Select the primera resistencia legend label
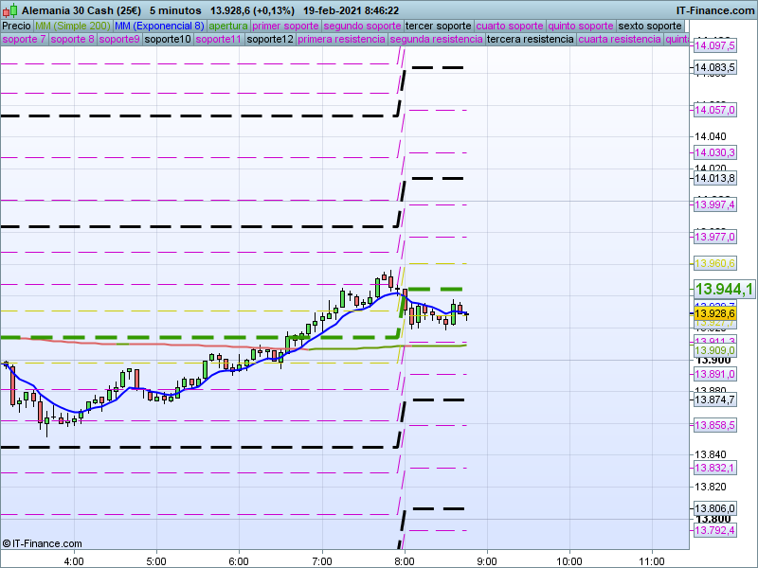 click(342, 39)
